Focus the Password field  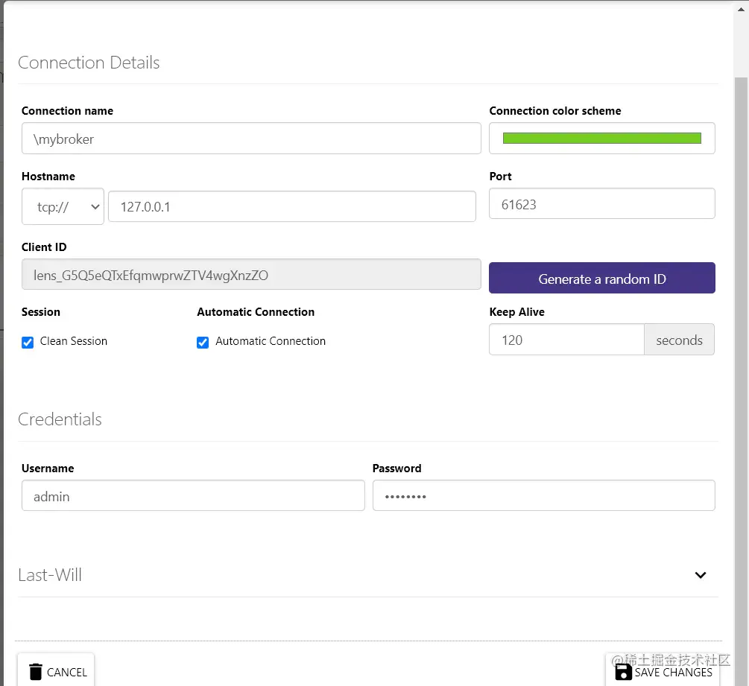click(543, 496)
